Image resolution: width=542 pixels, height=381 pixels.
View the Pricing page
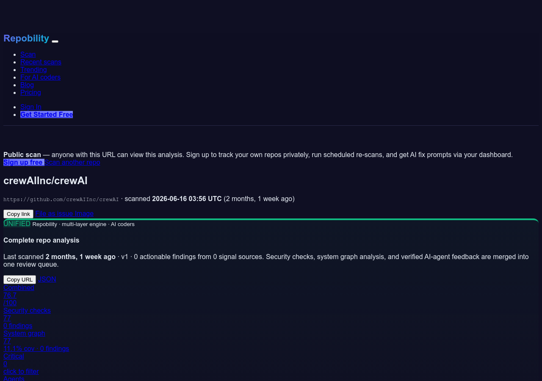tap(30, 92)
